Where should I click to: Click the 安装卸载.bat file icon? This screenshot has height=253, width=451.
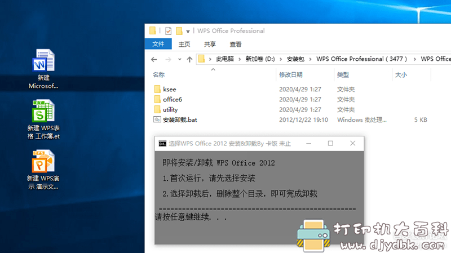(x=157, y=119)
